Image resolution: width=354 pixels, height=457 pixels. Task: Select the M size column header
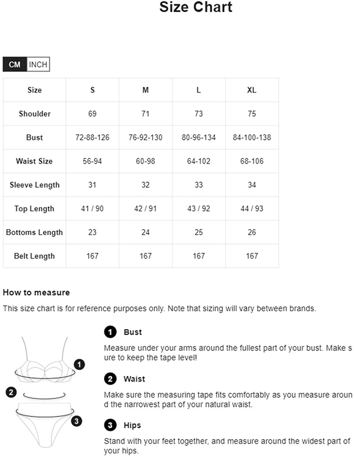[x=146, y=90]
